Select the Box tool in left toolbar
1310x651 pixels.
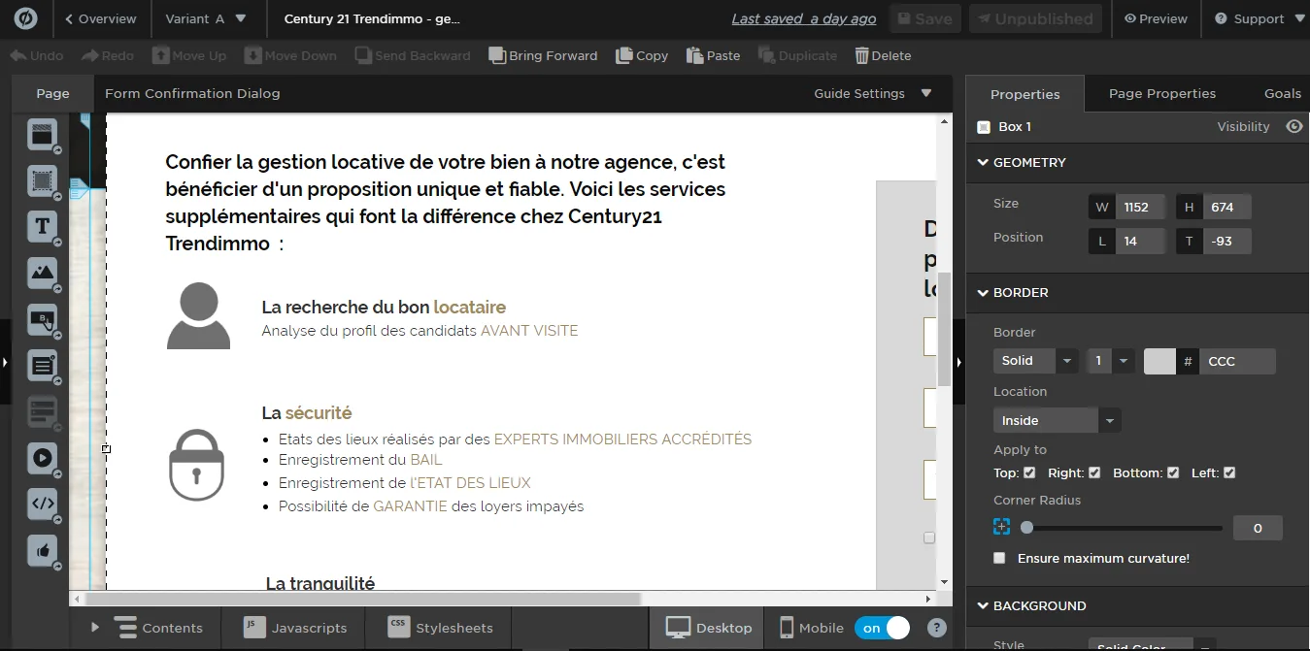tap(42, 180)
